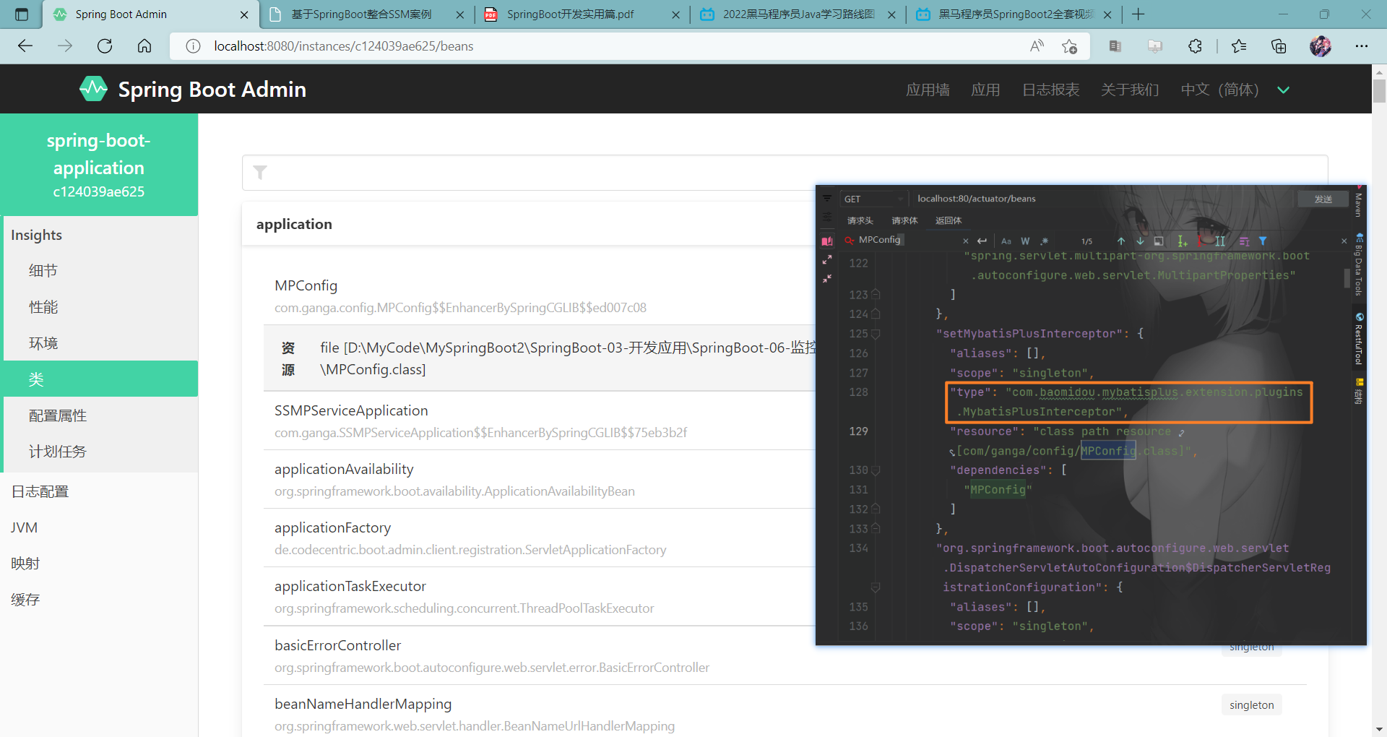
Task: Open the 日志报表 navbar item
Action: [1051, 90]
